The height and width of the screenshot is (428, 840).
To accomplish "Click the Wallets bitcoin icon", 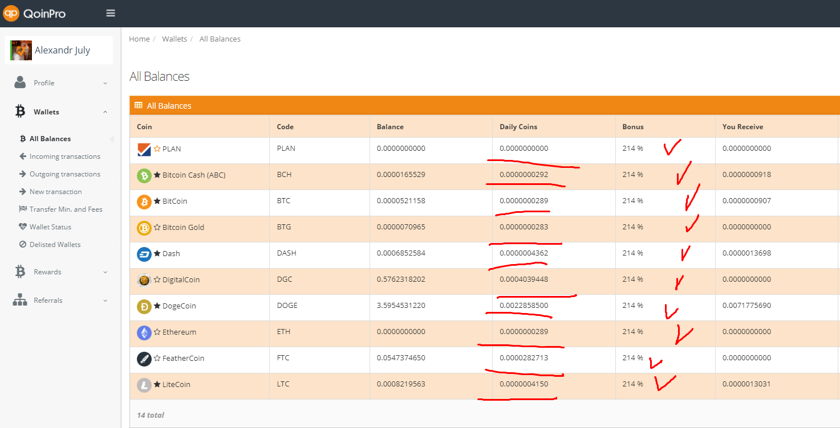I will click(20, 112).
